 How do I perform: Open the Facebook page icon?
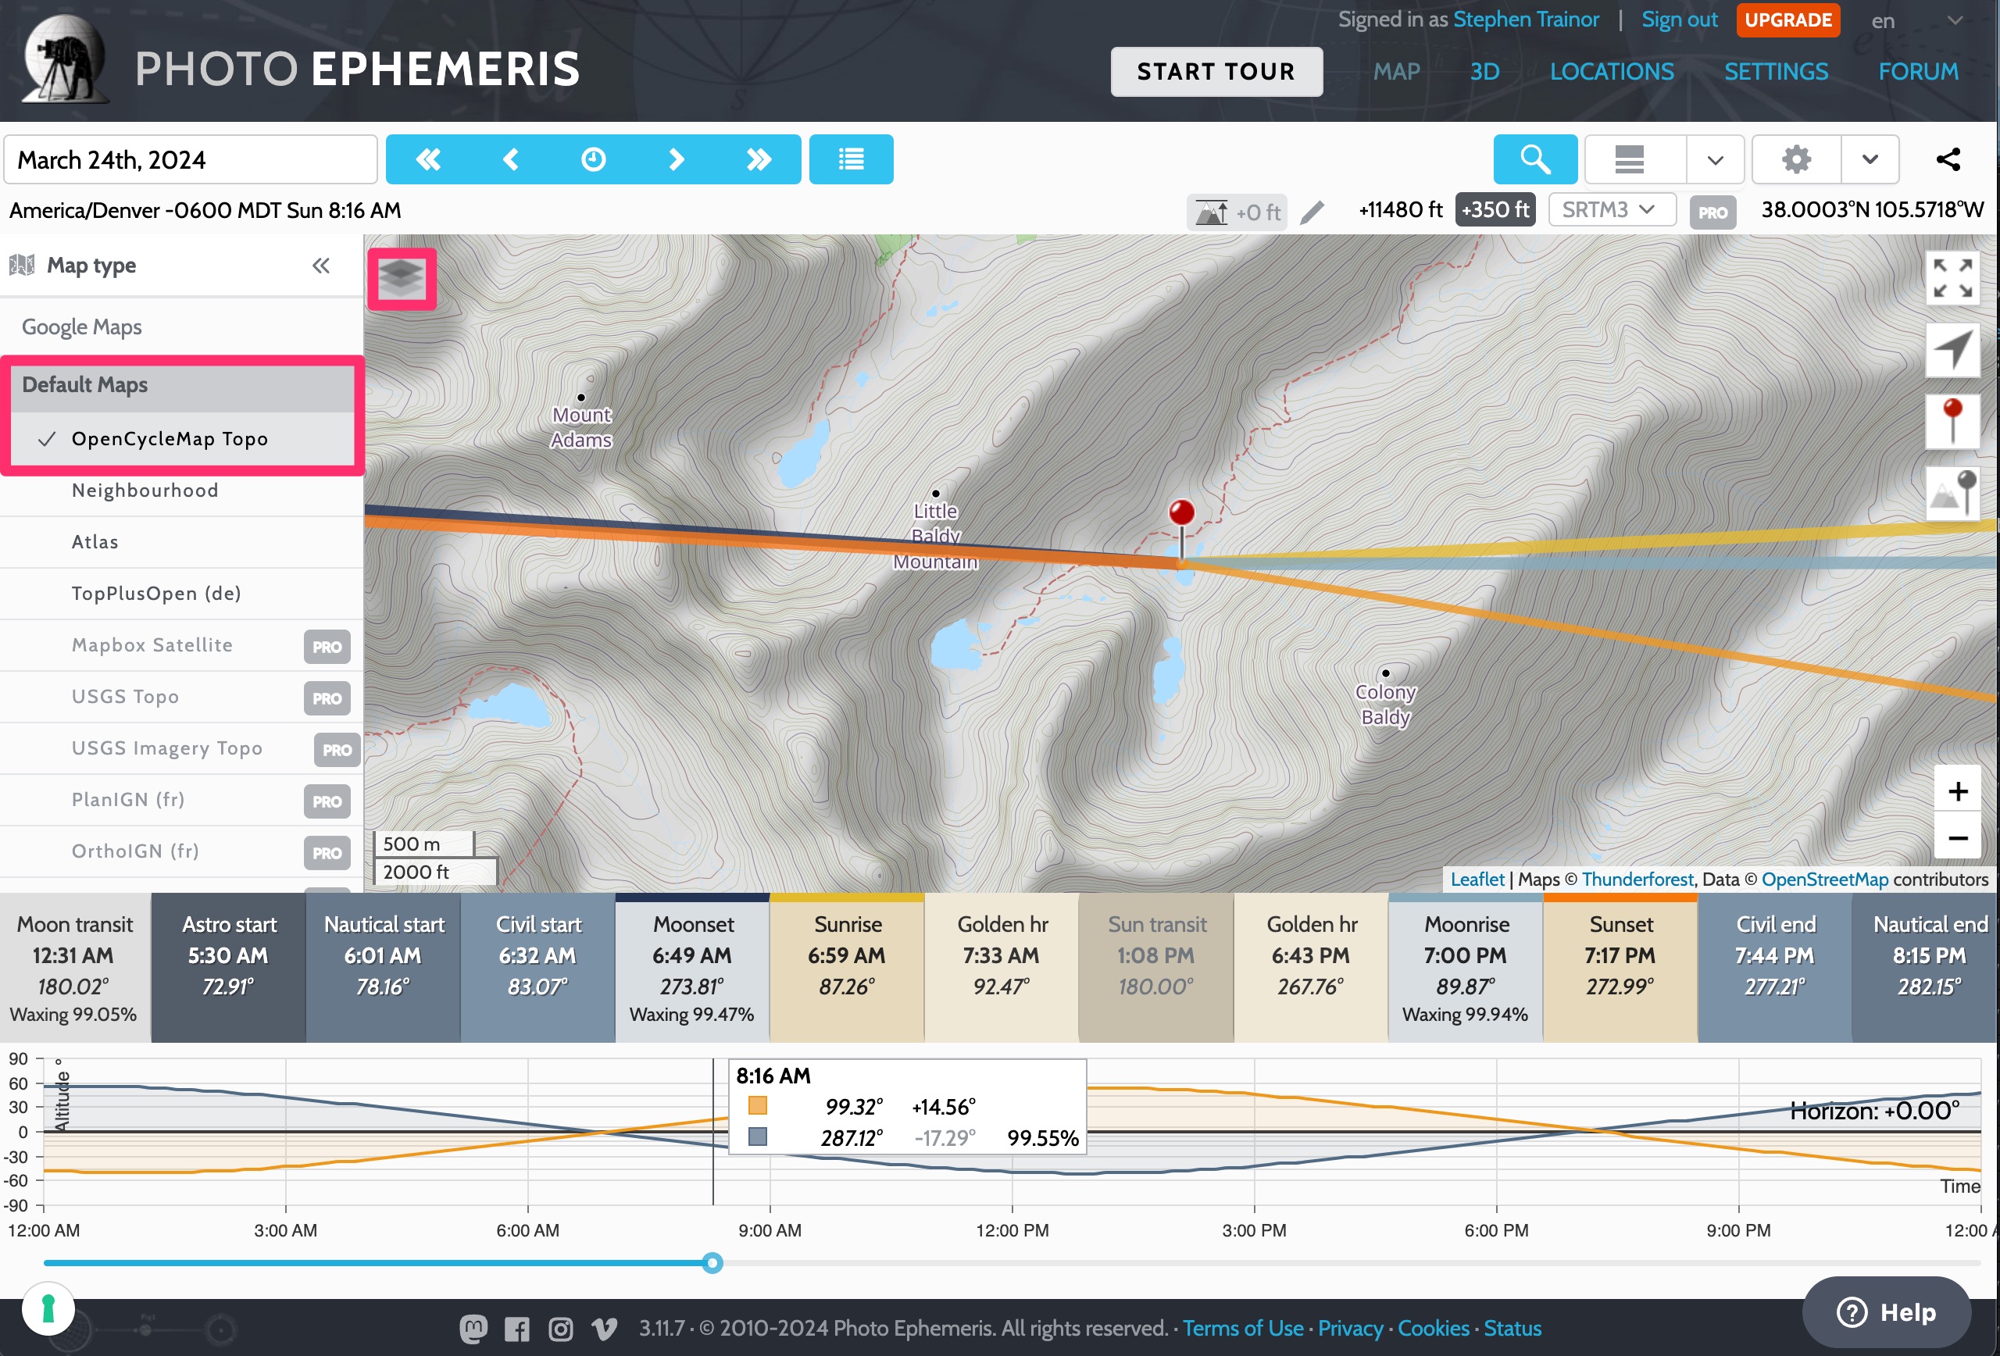[x=516, y=1329]
